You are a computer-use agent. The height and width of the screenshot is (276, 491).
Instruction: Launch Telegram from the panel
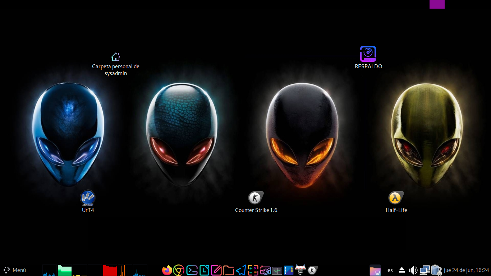coord(241,270)
